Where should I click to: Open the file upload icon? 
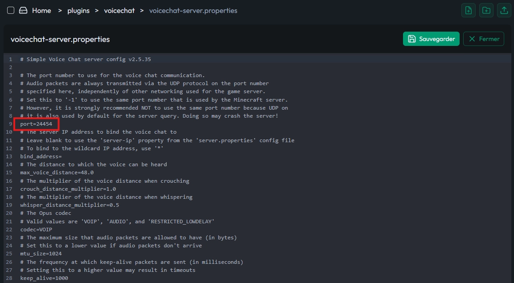point(504,10)
